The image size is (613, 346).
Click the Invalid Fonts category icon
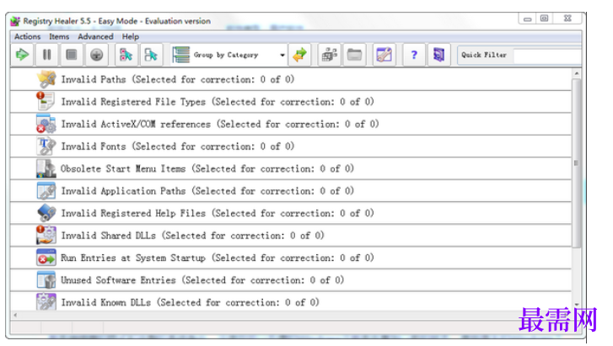coord(46,146)
